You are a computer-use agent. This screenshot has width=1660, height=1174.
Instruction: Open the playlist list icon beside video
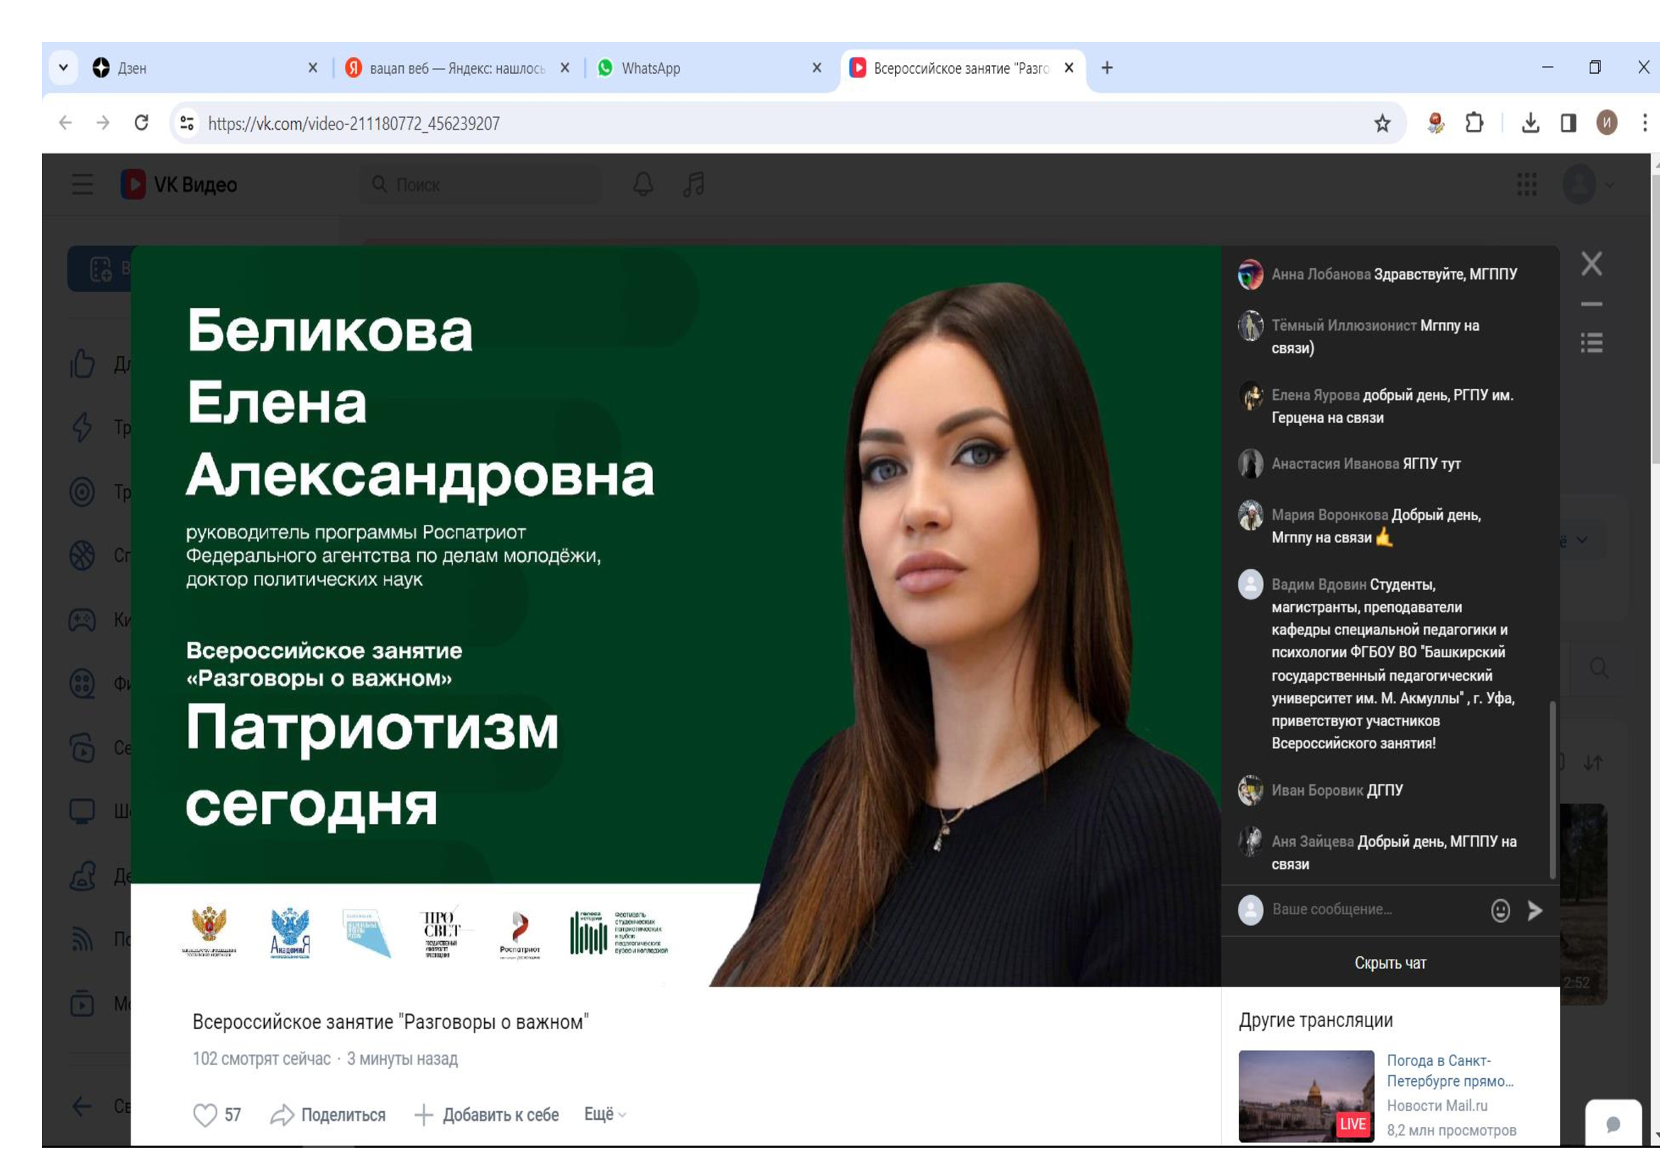pos(1591,343)
